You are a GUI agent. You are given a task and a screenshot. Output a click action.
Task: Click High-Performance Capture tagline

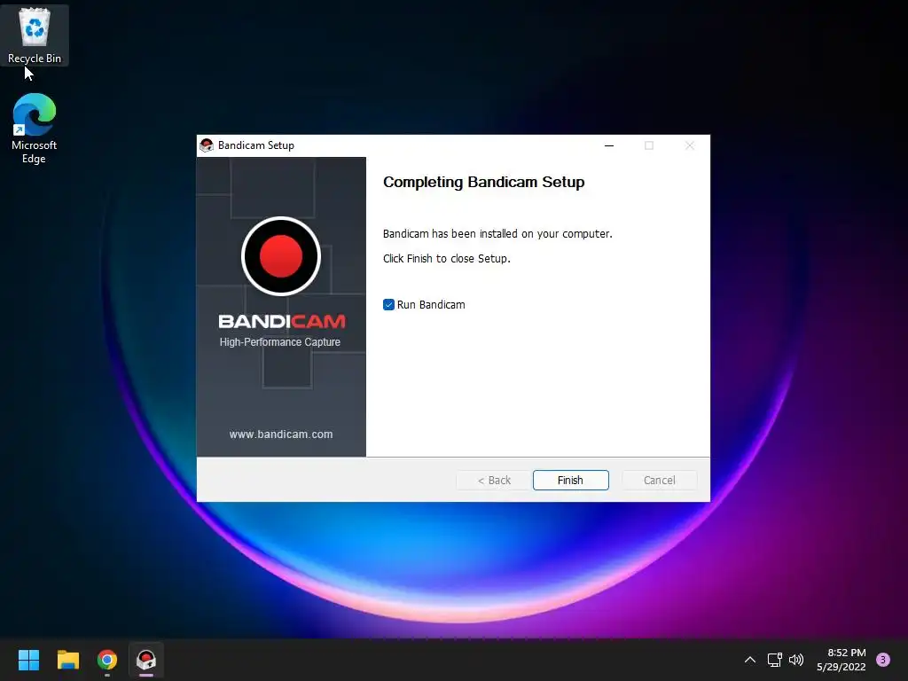(279, 341)
